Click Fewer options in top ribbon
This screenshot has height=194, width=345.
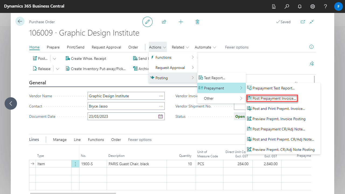point(237,47)
